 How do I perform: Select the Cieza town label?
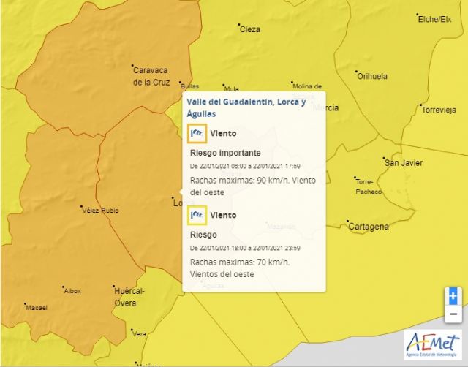(x=249, y=29)
